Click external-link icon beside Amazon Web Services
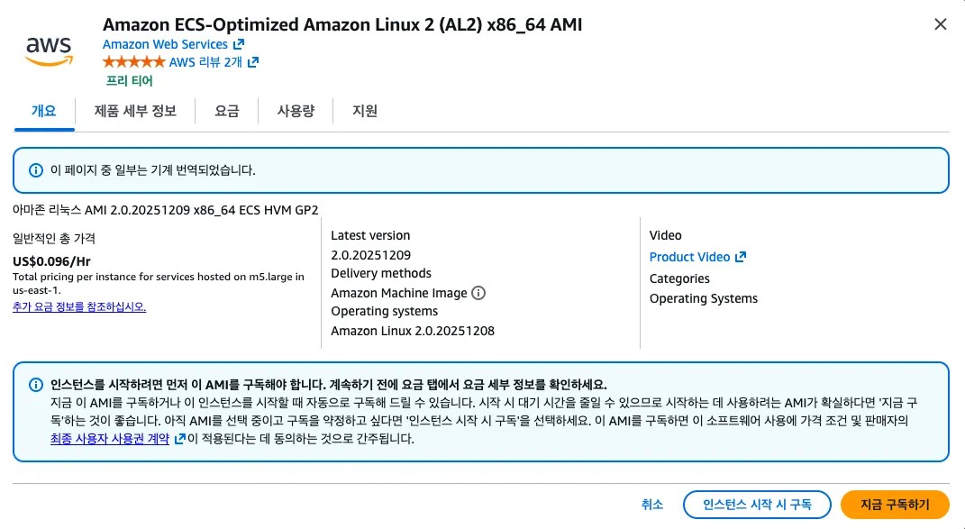 (239, 44)
